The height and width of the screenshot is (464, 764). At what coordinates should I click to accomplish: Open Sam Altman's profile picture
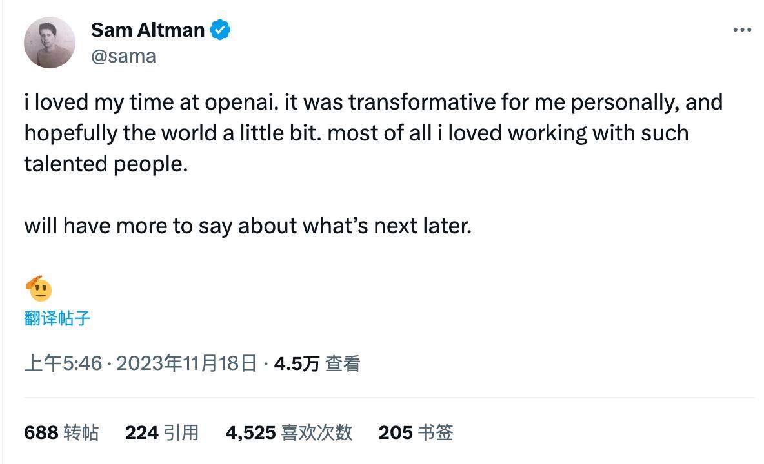[x=50, y=43]
